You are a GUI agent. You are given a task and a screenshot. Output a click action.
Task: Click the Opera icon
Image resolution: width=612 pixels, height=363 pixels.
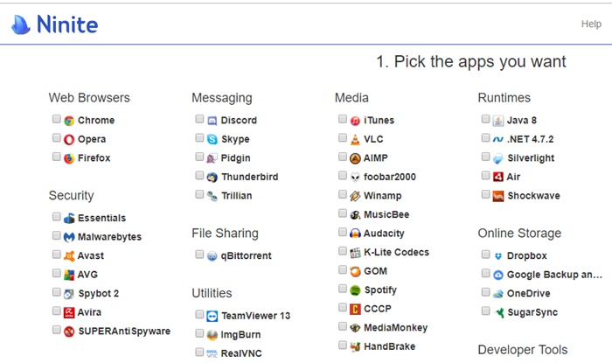[x=69, y=139]
